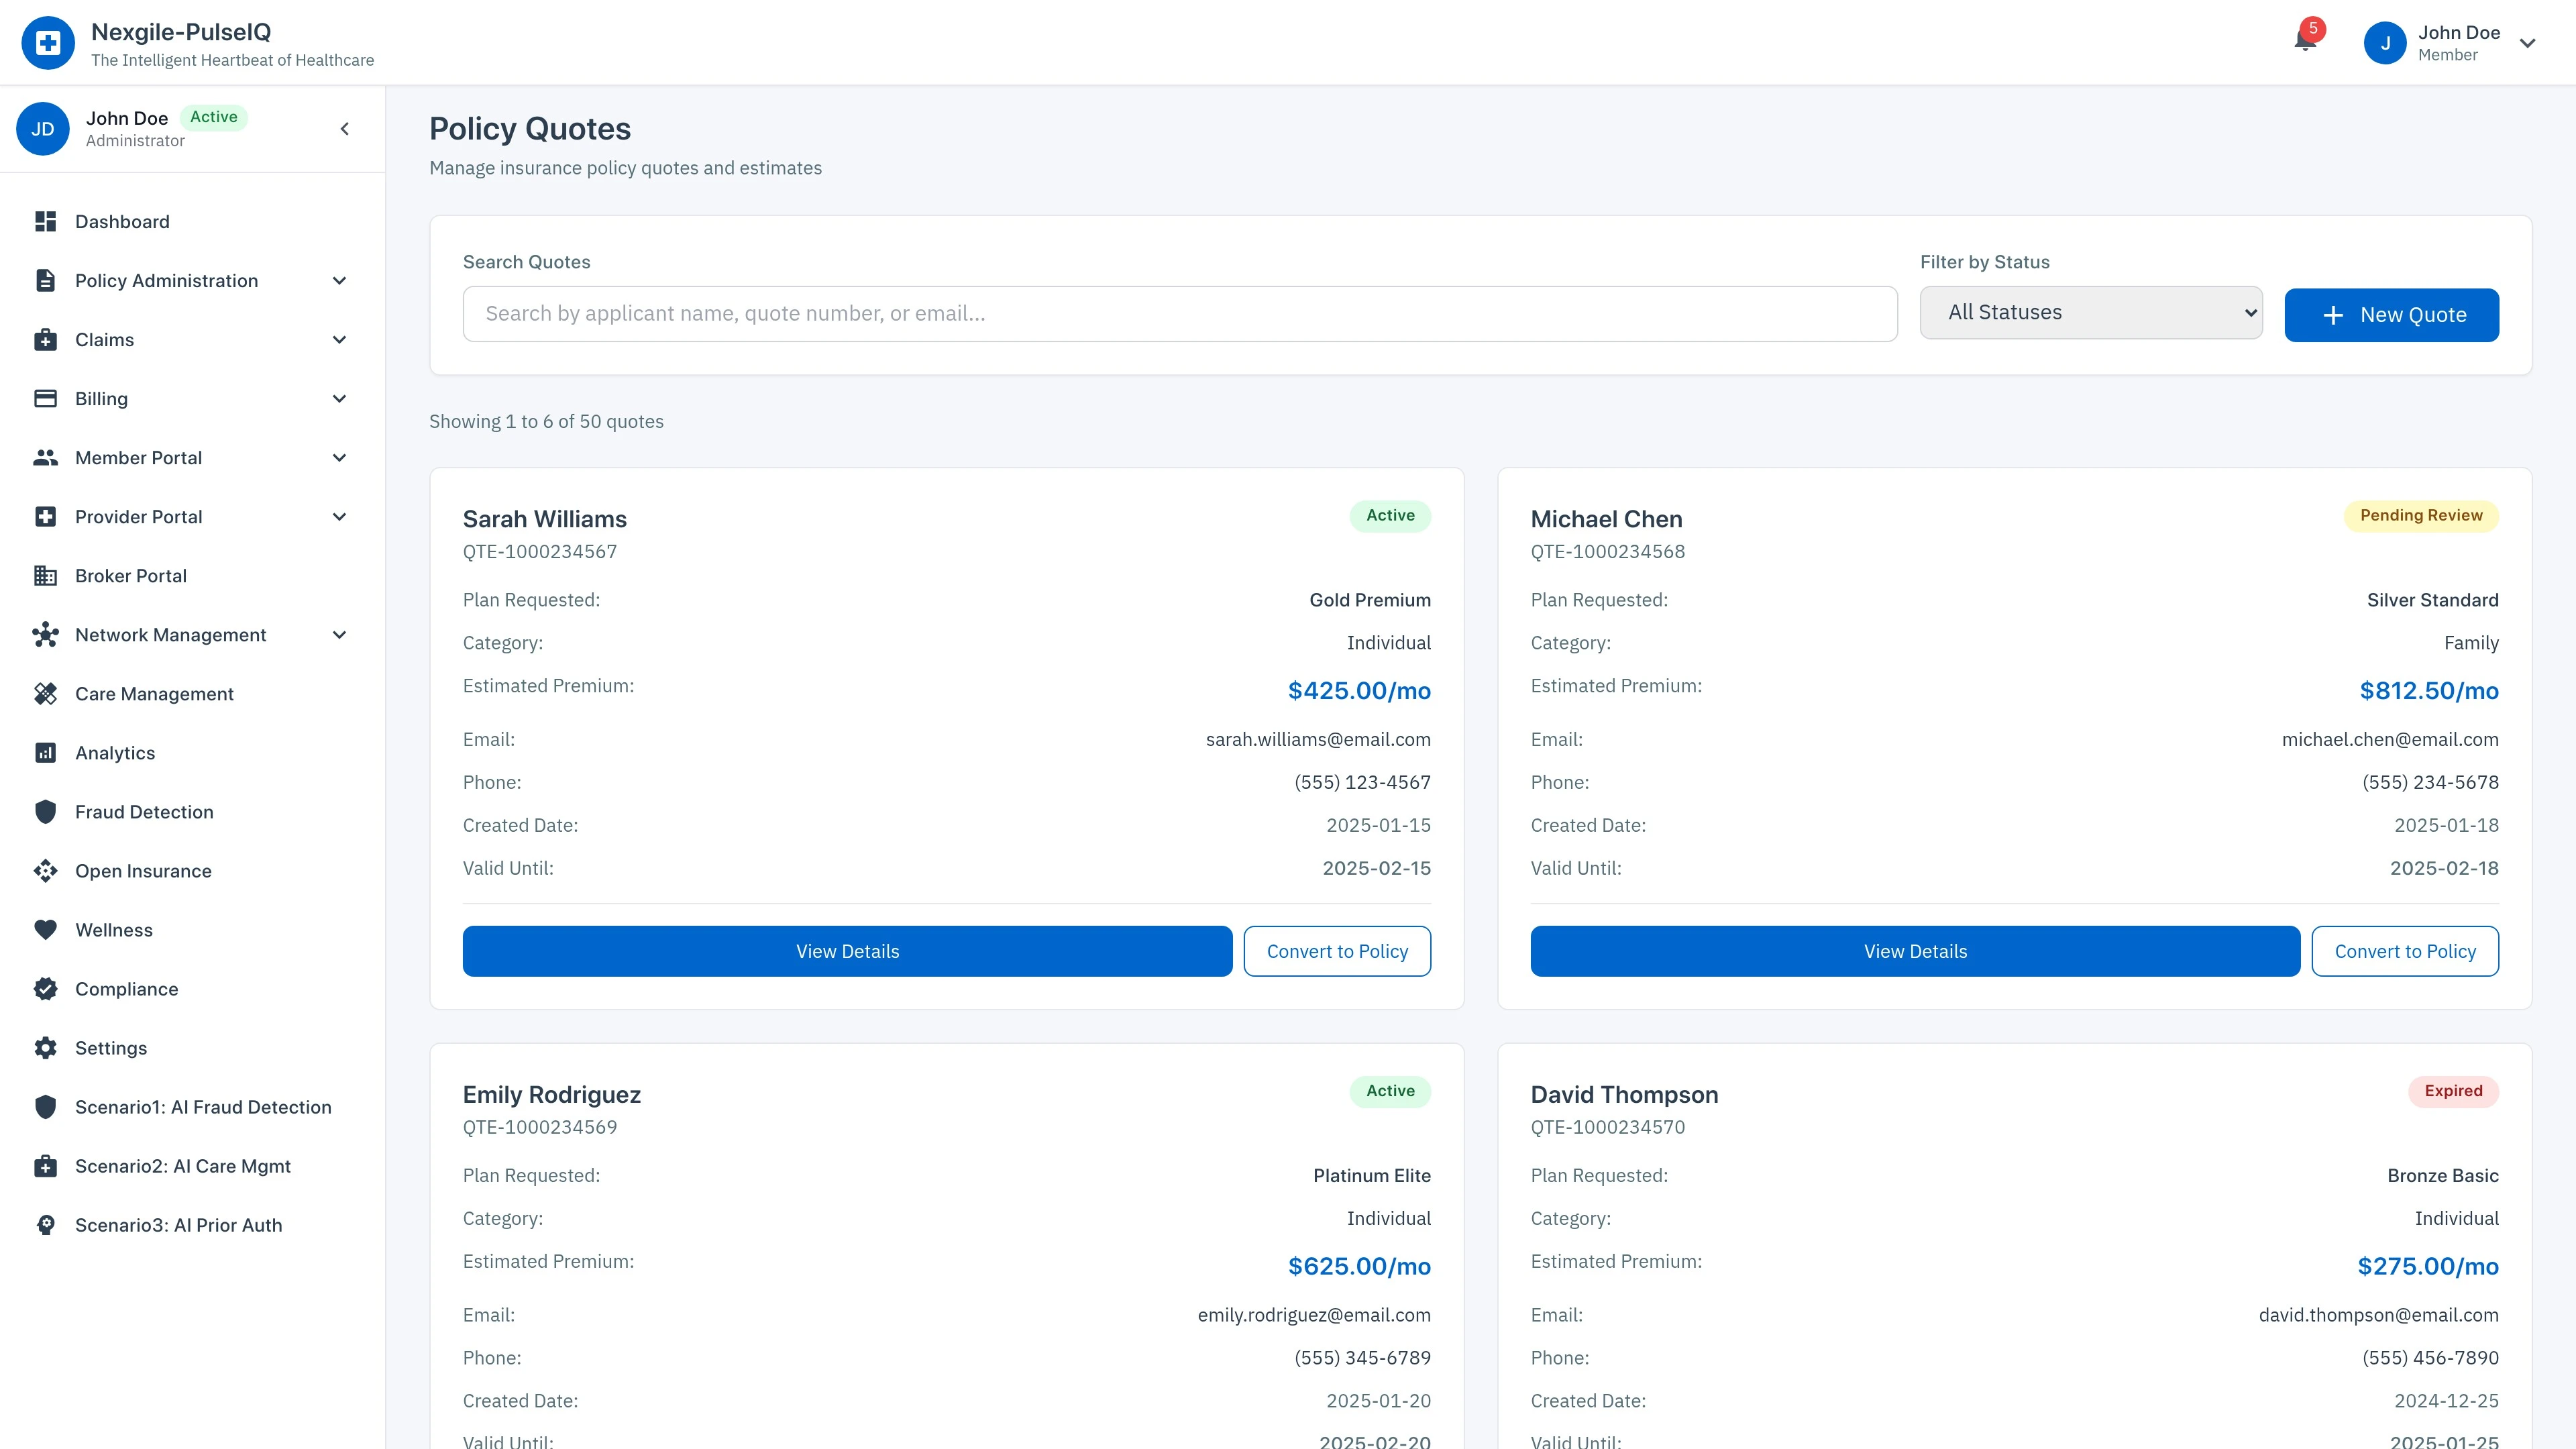Open the All Statuses filter dropdown
Image resolution: width=2576 pixels, height=1449 pixels.
click(2090, 313)
